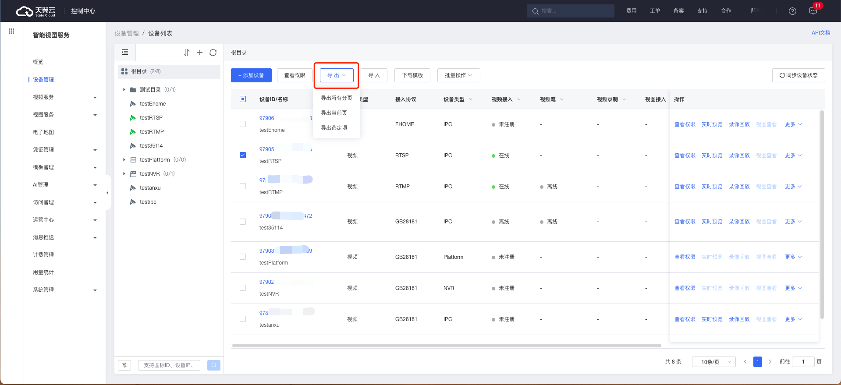Select testipc in the device tree

click(148, 202)
